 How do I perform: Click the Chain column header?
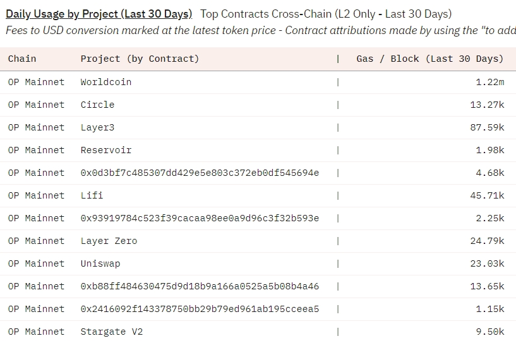pyautogui.click(x=22, y=59)
